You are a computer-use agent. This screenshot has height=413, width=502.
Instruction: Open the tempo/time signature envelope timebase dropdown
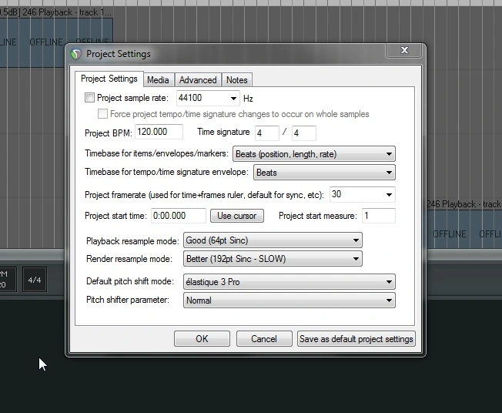(324, 173)
